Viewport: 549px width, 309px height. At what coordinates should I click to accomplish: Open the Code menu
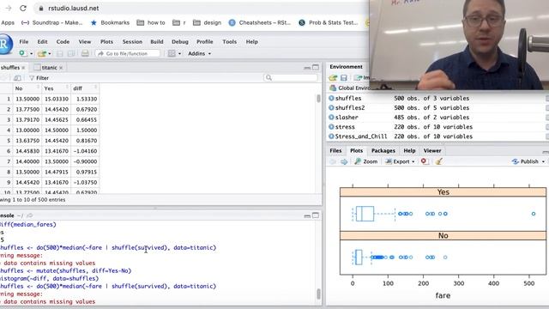point(63,42)
